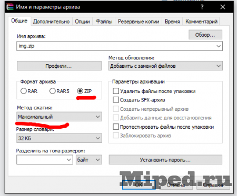Expand the Метод обновления dropdown
Screen dimensions: 237x196
165,66
